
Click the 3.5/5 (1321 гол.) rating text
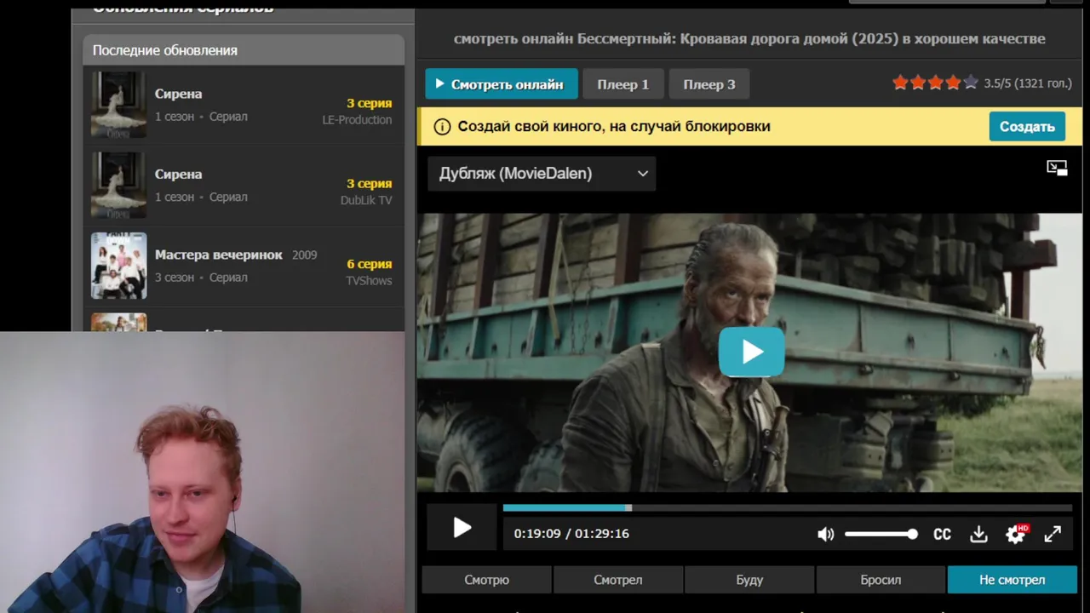(x=1028, y=83)
